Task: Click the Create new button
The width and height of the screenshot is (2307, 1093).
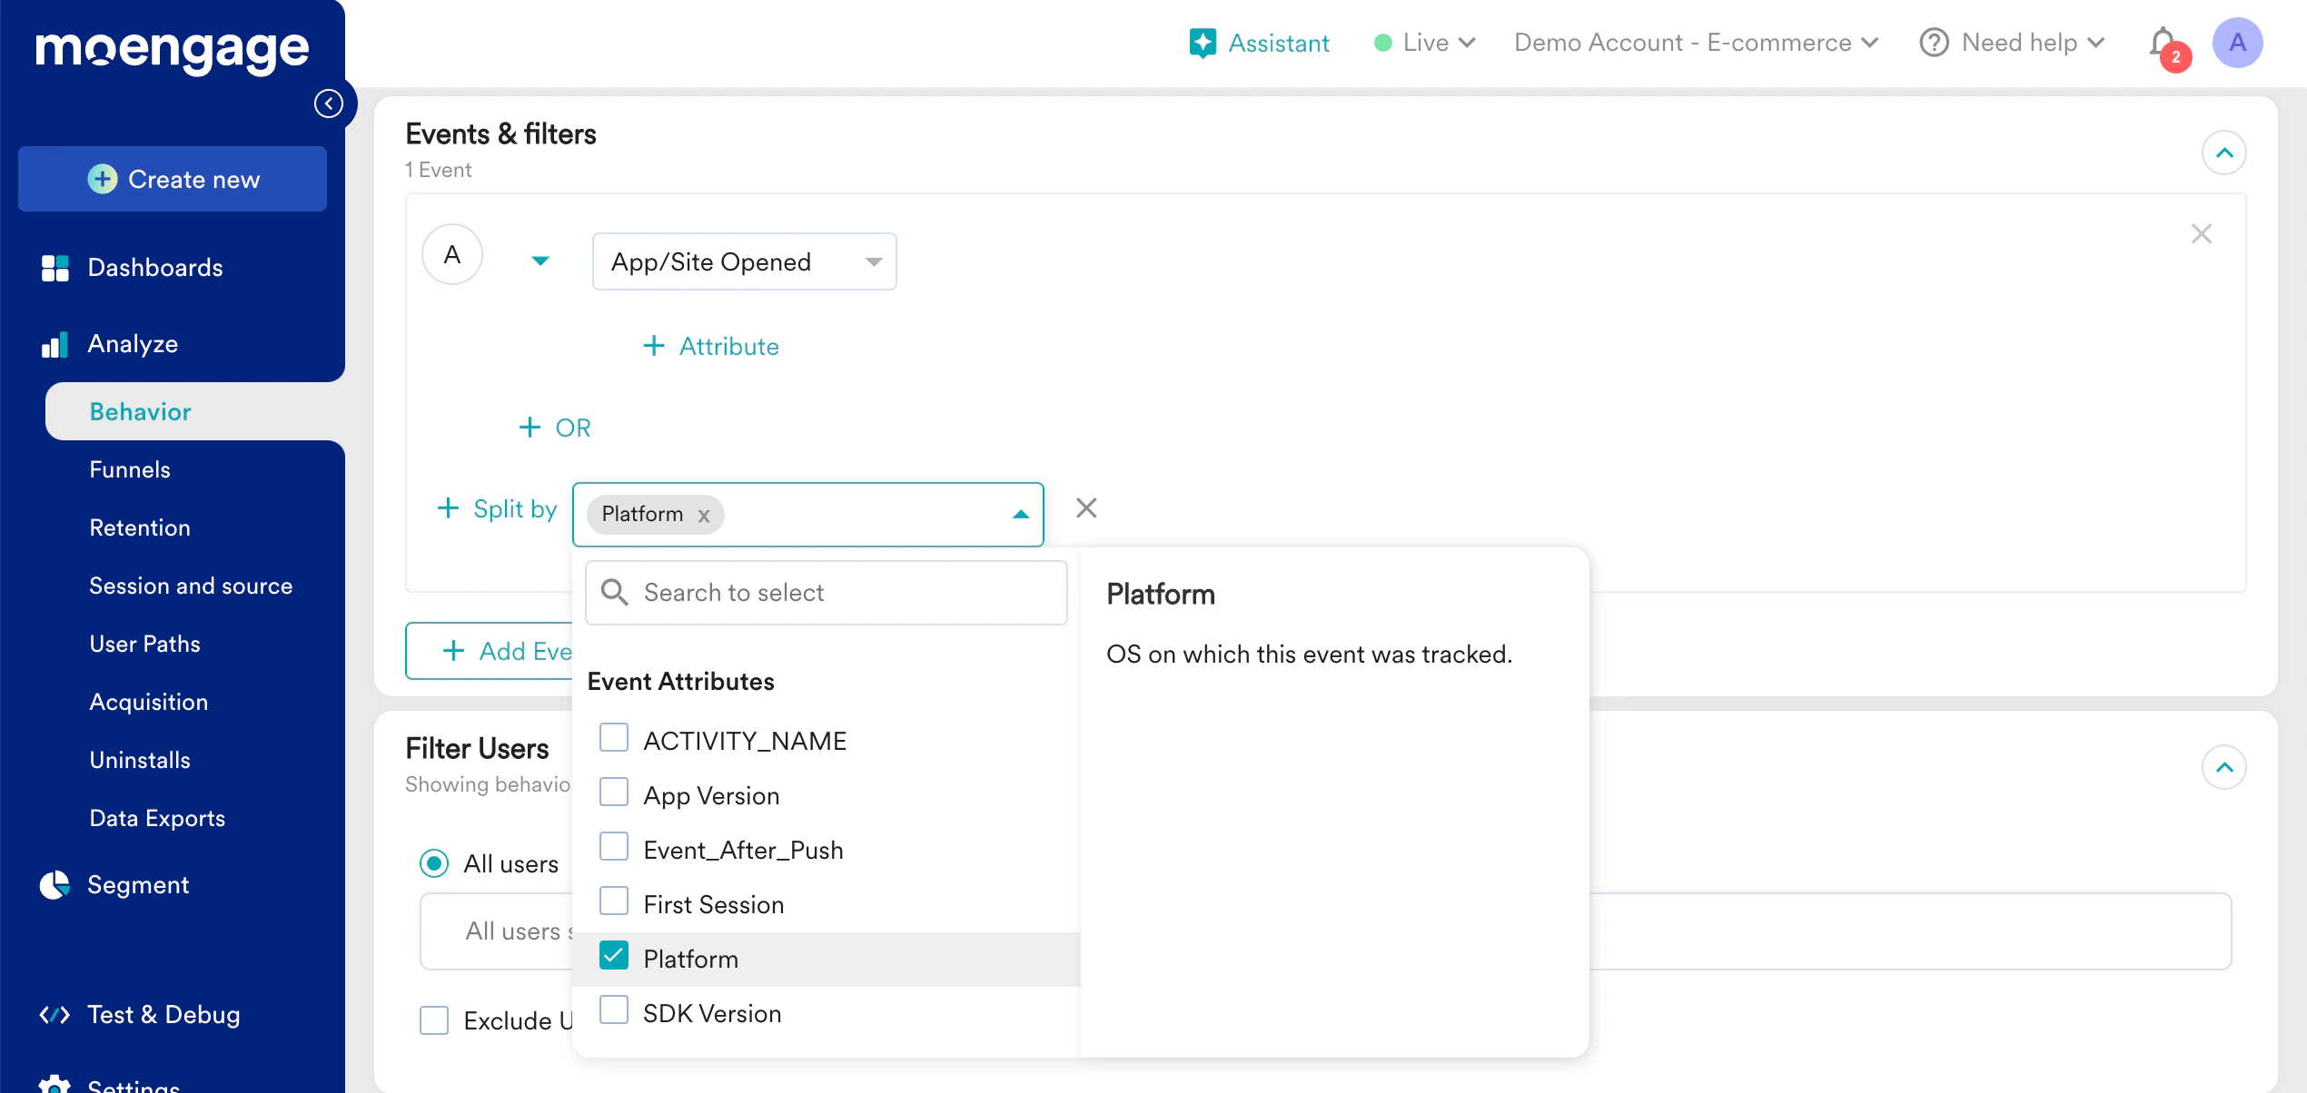Action: coord(173,179)
